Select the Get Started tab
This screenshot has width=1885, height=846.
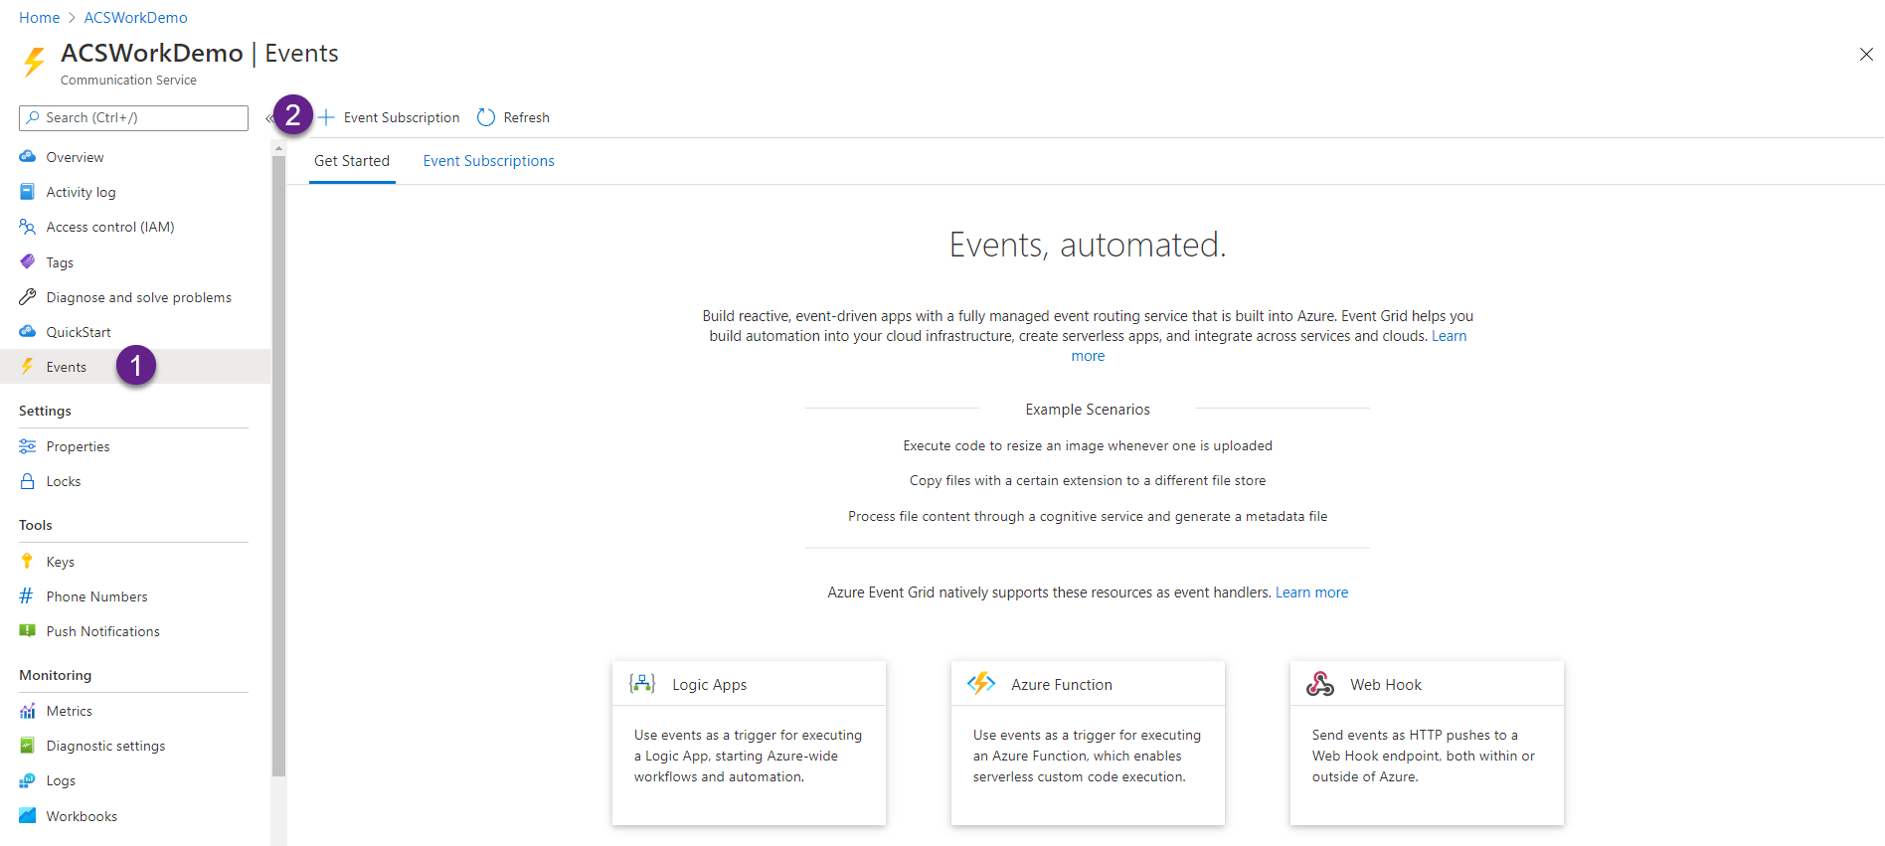(352, 161)
